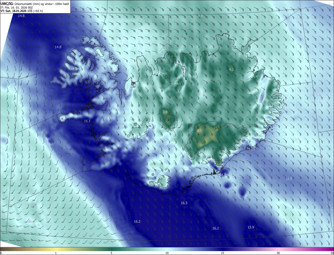The height and width of the screenshot is (255, 334).
Task: Select the 12.5 value east of Iceland
Action: point(289,179)
